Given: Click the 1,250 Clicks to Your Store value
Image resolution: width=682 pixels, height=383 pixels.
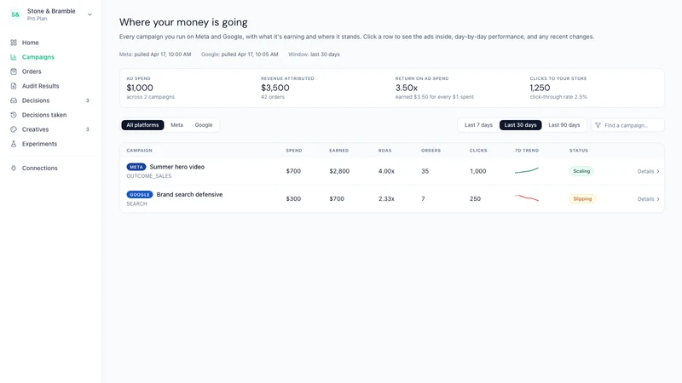Looking at the screenshot, I should [540, 88].
